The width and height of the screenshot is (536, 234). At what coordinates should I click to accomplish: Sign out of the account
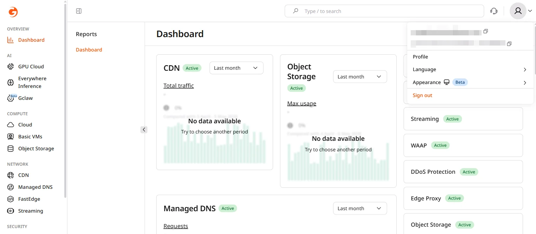click(x=423, y=95)
